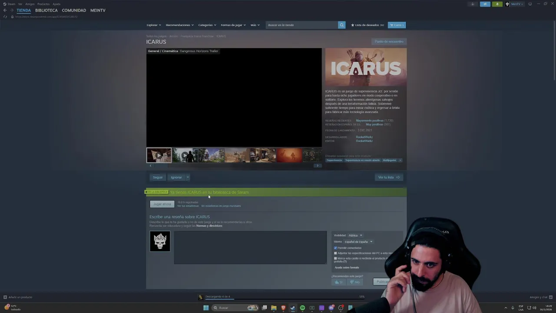Image resolution: width=556 pixels, height=313 pixels.
Task: Click the blue announcements megaphone icon
Action: 485,4
